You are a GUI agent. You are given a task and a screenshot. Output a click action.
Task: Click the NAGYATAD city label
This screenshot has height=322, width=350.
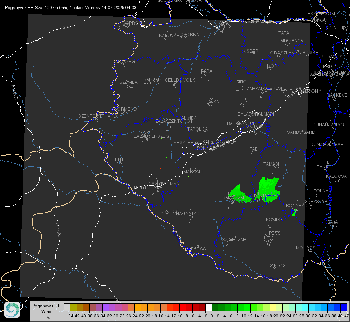[x=188, y=213]
